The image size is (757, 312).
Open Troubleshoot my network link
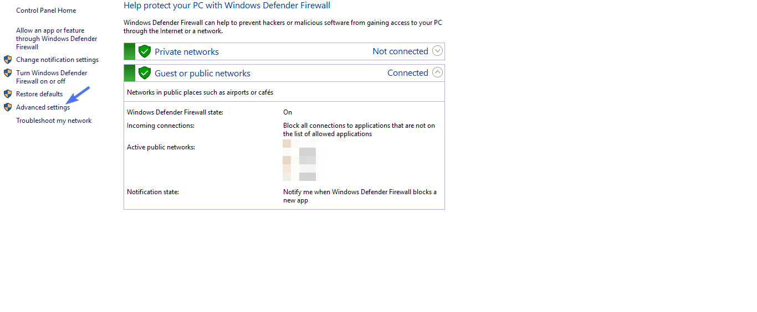(x=54, y=121)
